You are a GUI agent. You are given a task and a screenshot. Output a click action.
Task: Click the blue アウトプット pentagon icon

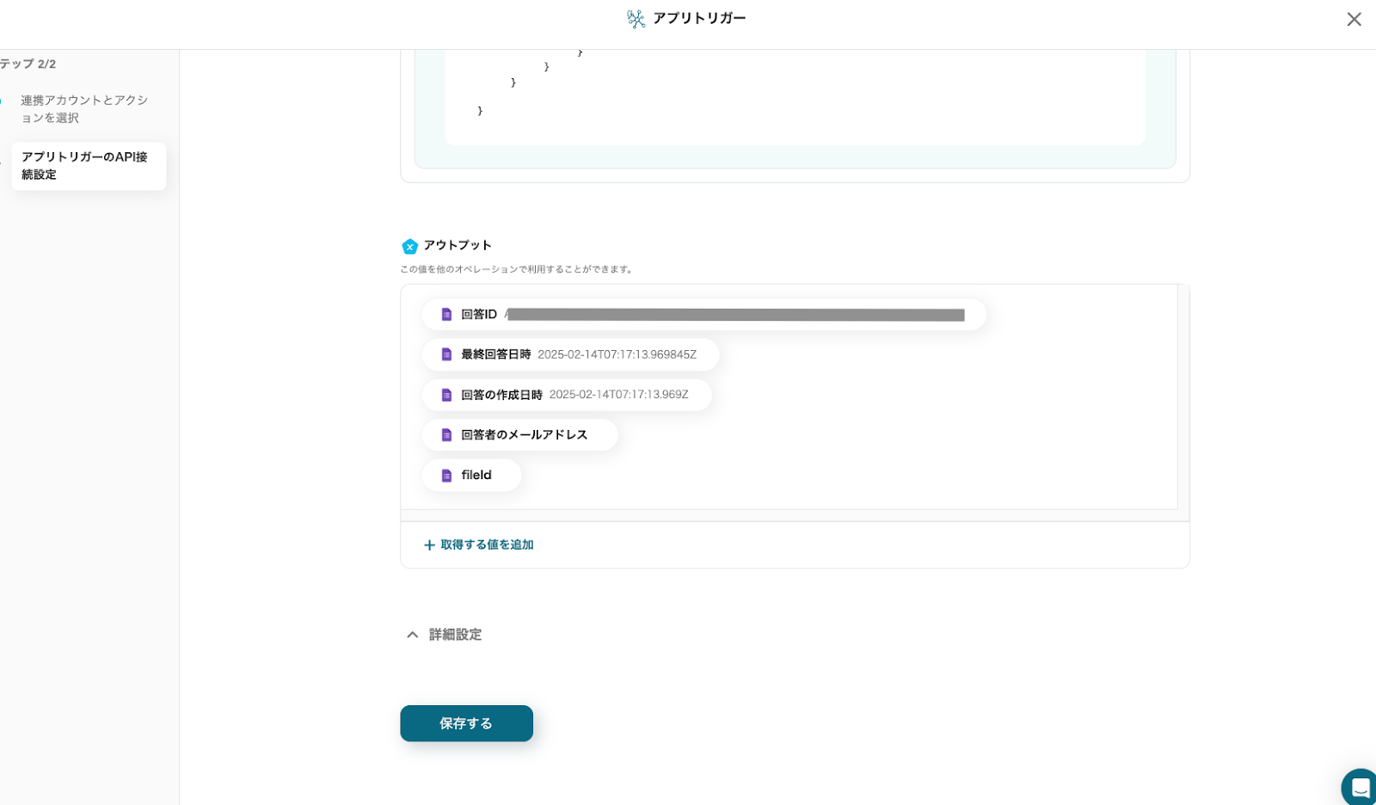pos(410,247)
